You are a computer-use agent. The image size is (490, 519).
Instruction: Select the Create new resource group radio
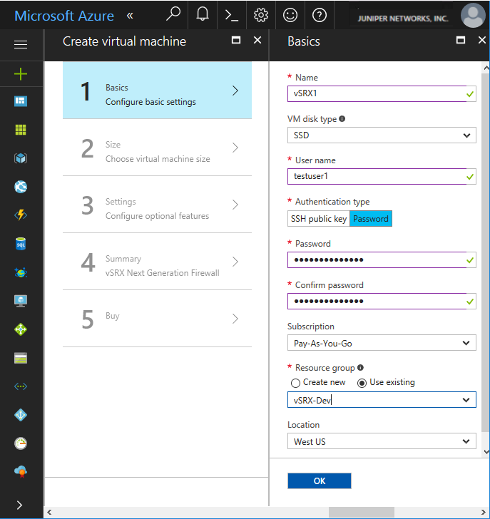[x=295, y=382]
